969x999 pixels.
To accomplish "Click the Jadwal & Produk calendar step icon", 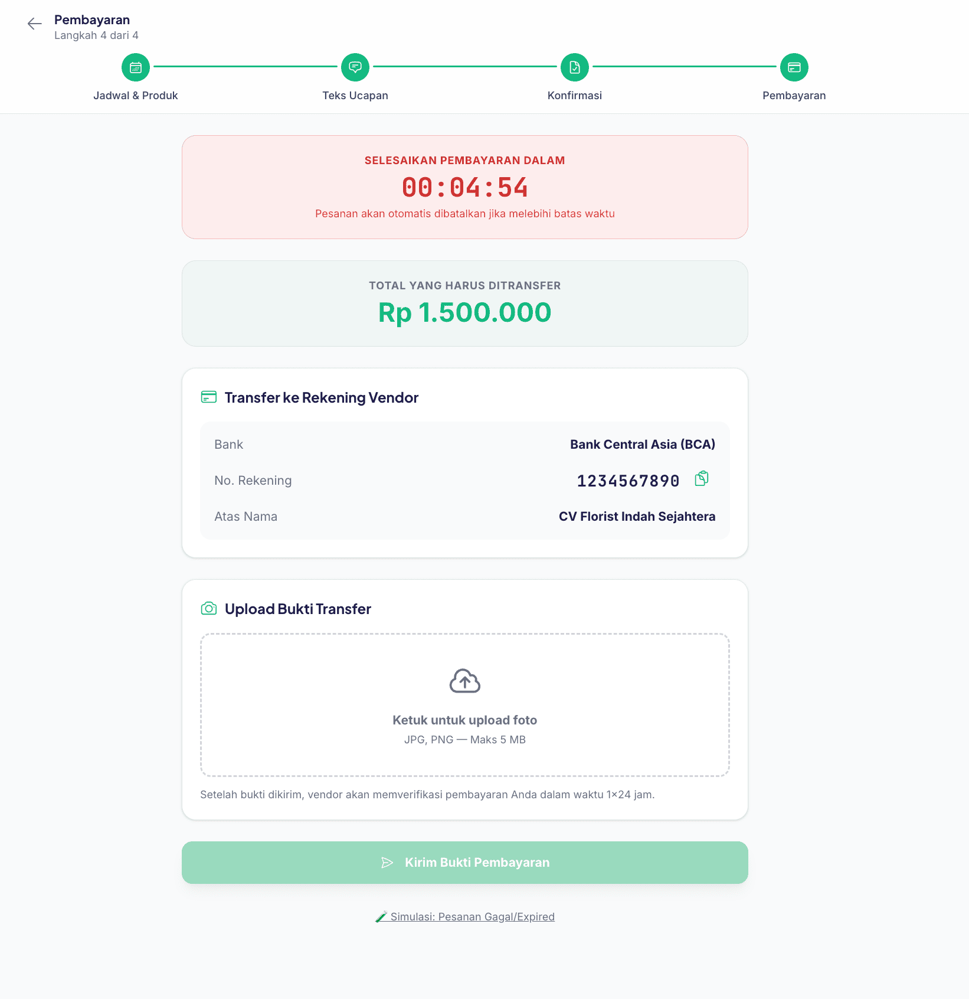I will 136,67.
